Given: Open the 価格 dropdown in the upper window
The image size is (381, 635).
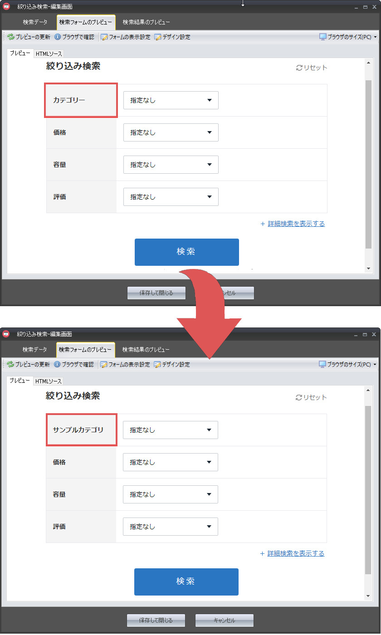Looking at the screenshot, I should pos(171,132).
